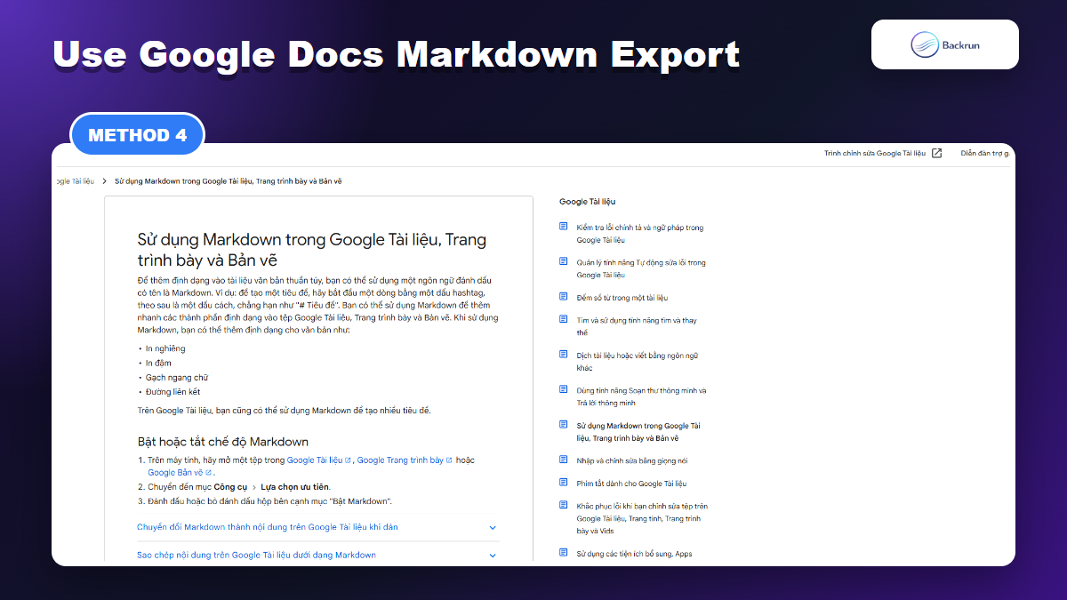This screenshot has width=1067, height=600.
Task: Click document icon beside 'Tìm và sử dụng tính năng tìm'
Action: click(x=563, y=318)
